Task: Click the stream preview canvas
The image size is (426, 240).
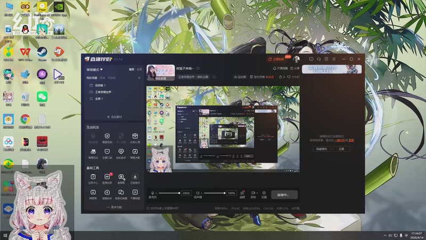Action: pyautogui.click(x=223, y=129)
